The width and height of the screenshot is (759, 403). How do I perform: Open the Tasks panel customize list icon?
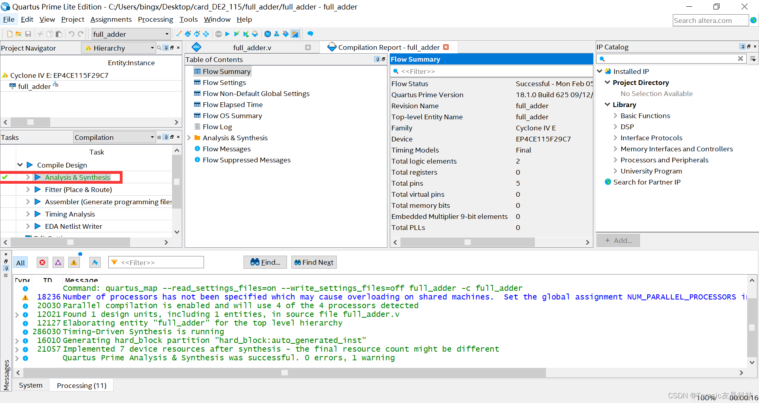click(159, 137)
